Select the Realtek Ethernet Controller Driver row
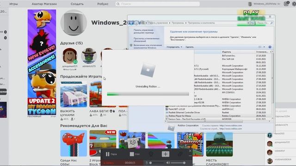The image size is (296, 166). [219, 113]
